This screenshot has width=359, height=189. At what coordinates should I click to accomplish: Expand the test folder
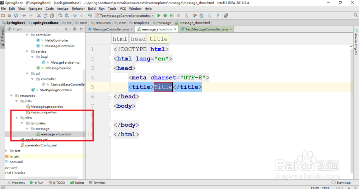(x=6, y=151)
